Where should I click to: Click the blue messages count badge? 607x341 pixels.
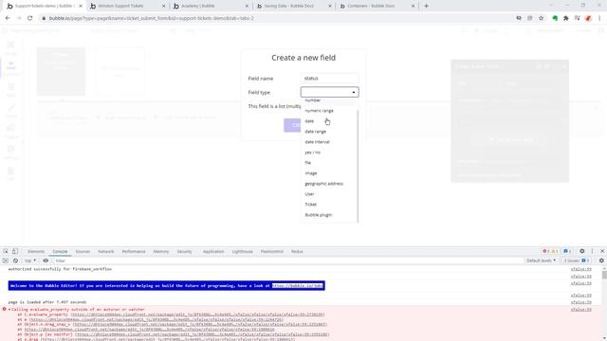(567, 251)
